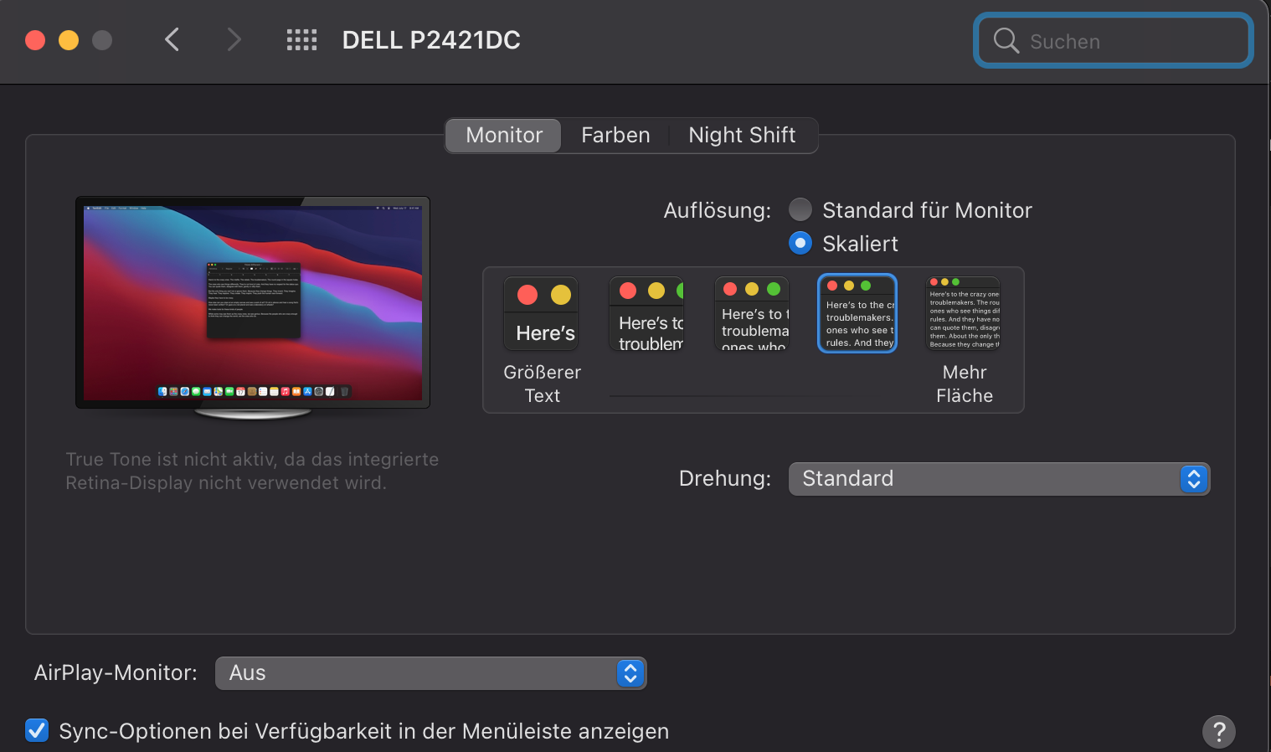Image resolution: width=1271 pixels, height=752 pixels.
Task: Click the magnifier icon in search
Action: click(1006, 40)
